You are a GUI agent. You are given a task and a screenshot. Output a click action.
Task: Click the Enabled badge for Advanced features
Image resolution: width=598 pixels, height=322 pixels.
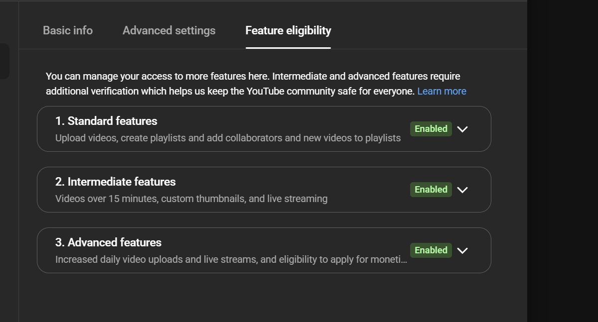click(x=431, y=250)
